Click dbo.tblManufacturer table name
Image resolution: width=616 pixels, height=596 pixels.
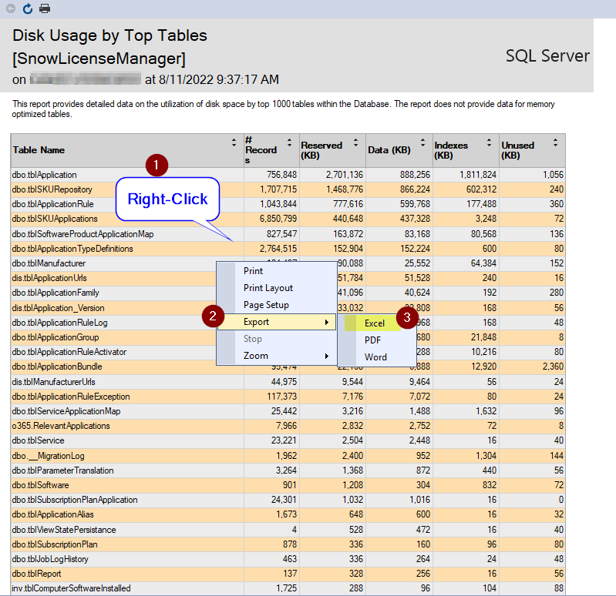tap(49, 263)
